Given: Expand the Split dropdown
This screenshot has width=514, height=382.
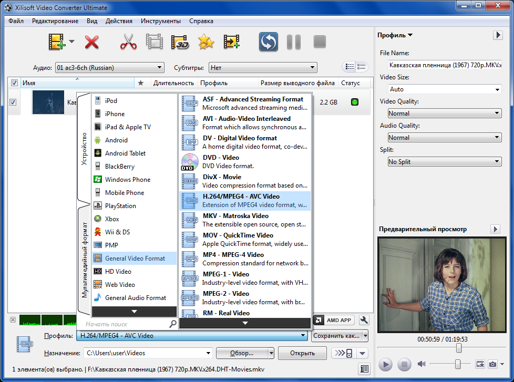Looking at the screenshot, I should [x=445, y=162].
